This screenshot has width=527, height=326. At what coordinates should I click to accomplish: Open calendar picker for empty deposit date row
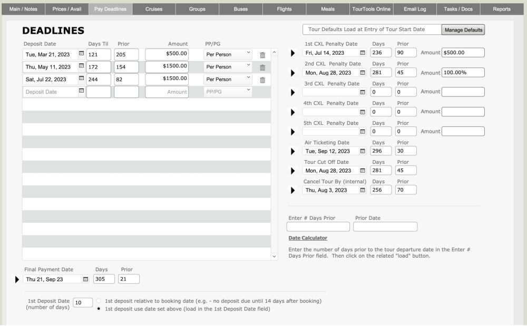pos(81,91)
